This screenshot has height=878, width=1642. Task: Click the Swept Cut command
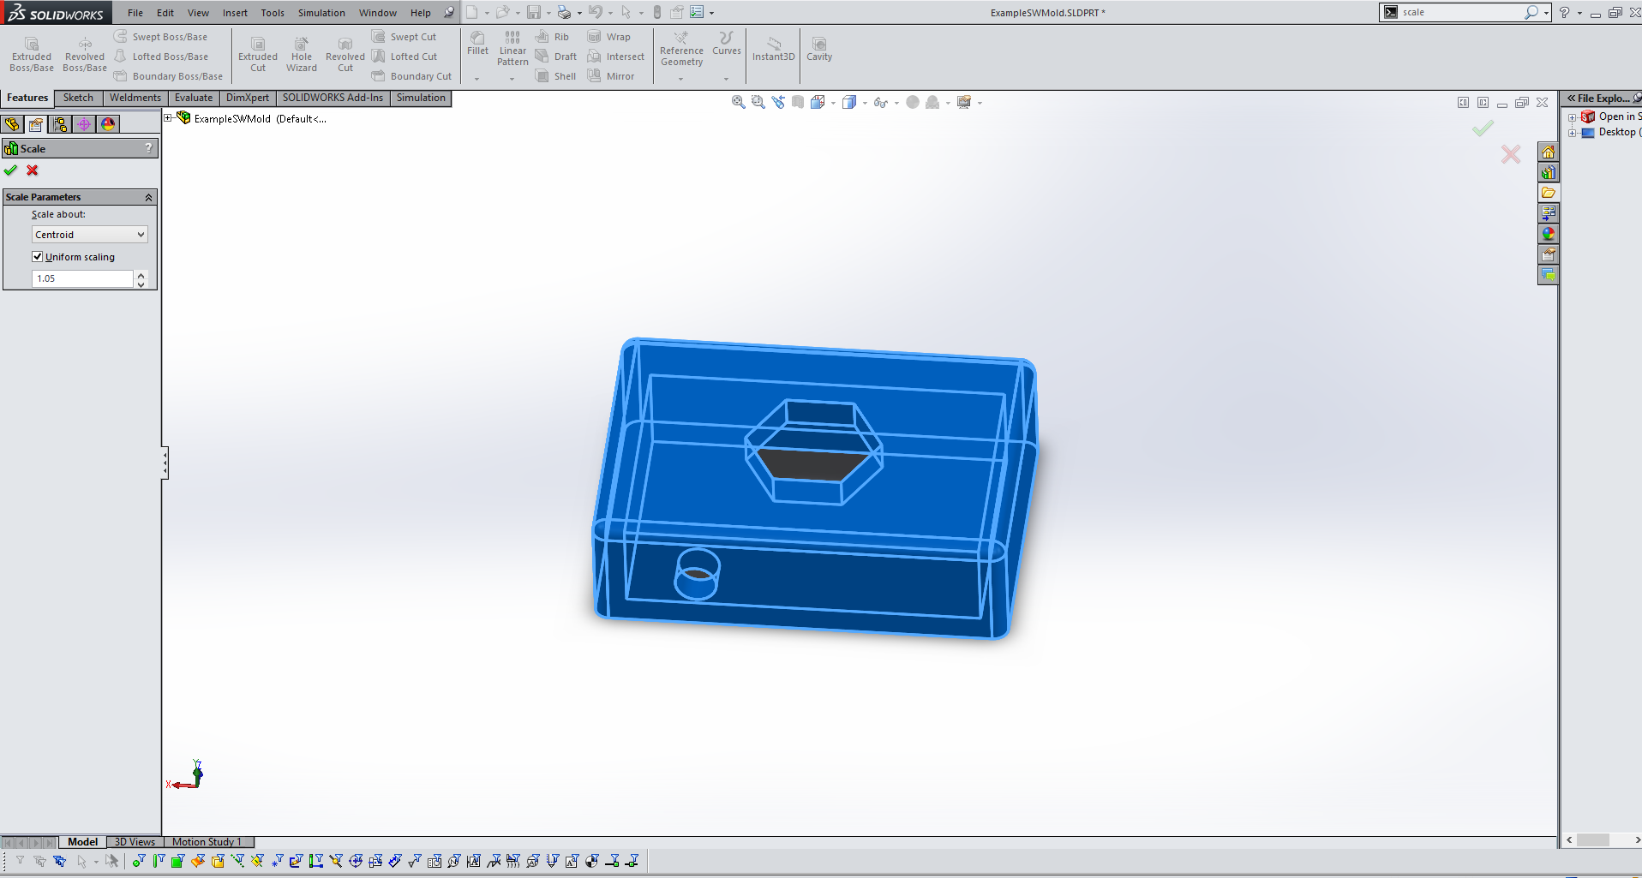405,37
